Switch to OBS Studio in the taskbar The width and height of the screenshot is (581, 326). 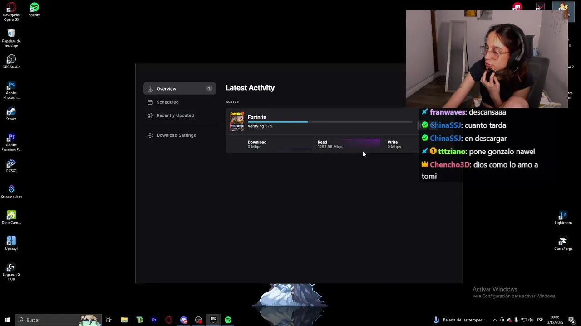coord(198,320)
